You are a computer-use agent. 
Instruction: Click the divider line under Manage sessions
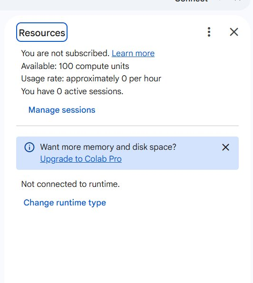coord(127,126)
